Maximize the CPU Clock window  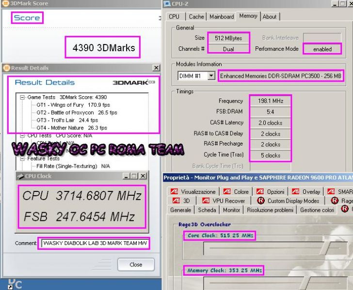(x=134, y=176)
